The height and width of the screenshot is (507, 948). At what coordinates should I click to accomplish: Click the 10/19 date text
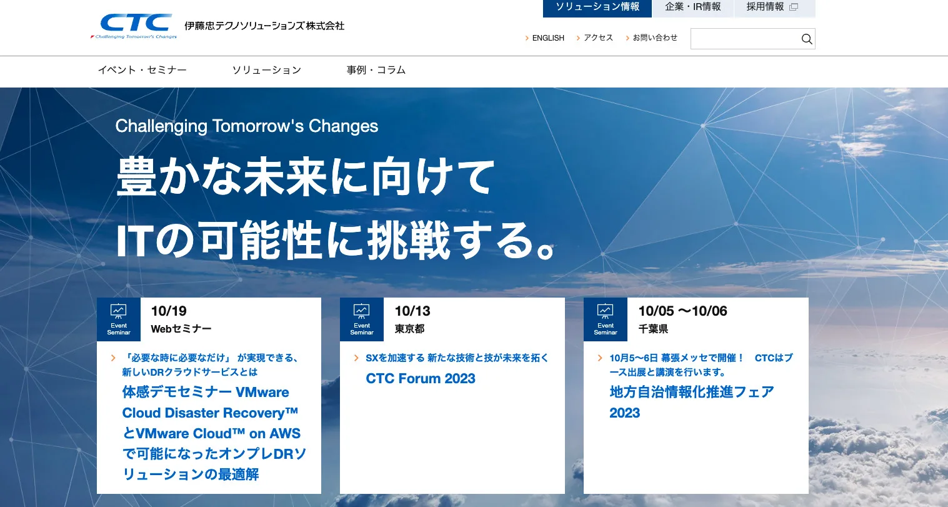(169, 311)
